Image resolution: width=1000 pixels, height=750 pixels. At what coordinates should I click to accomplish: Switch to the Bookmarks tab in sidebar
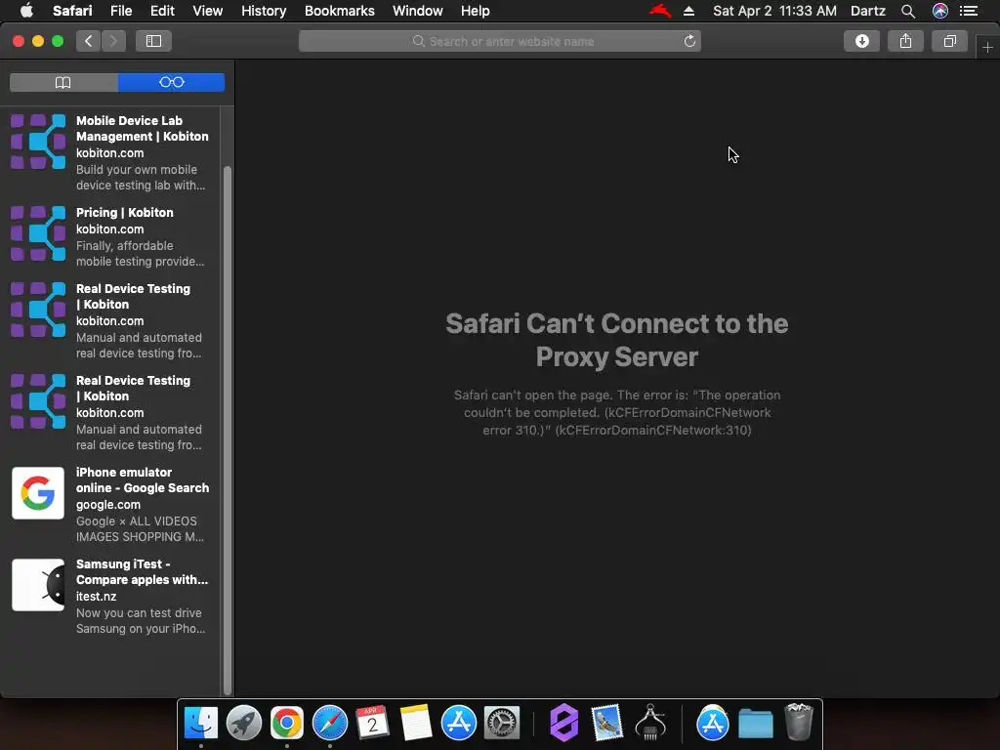63,82
